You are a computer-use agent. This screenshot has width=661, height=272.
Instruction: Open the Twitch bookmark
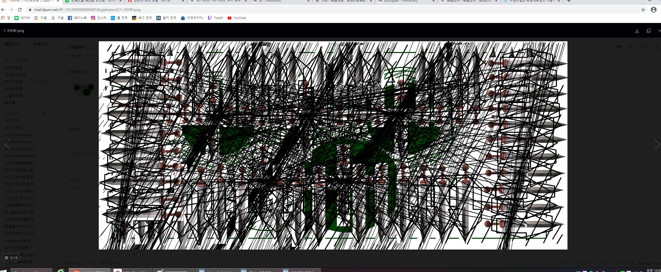(216, 18)
